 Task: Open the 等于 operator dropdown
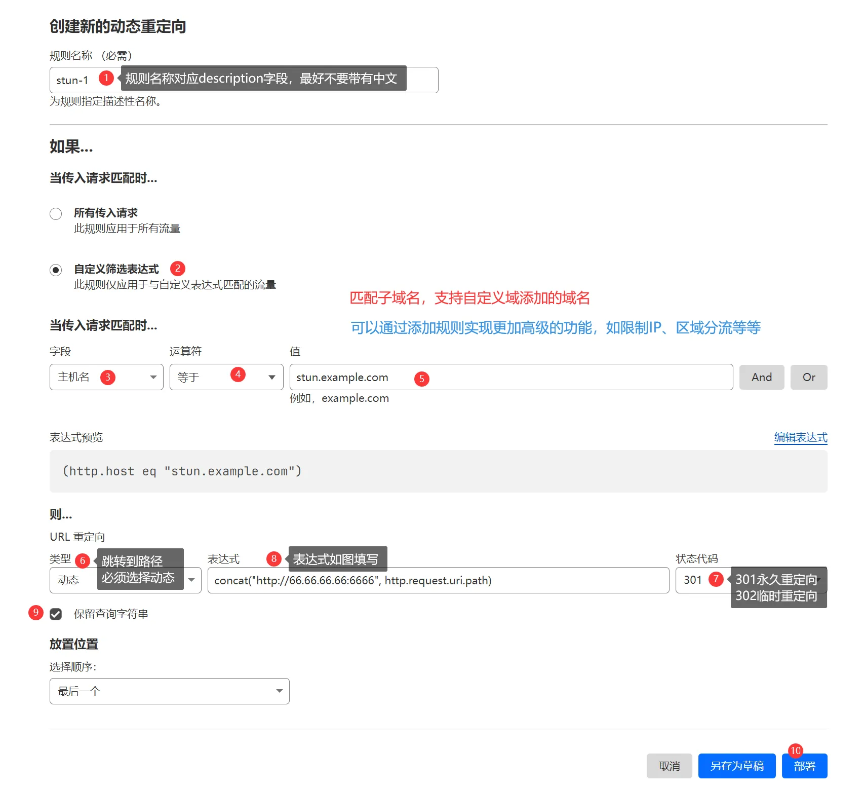(x=226, y=377)
